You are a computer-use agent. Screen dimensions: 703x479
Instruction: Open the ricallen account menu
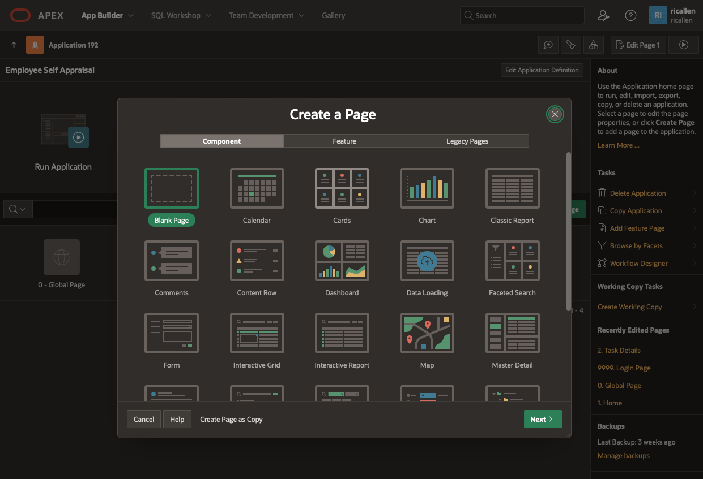[672, 15]
